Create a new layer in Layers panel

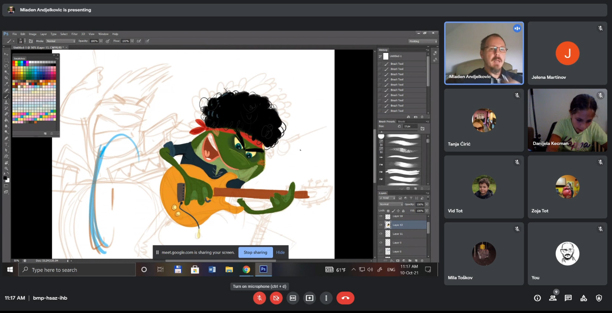[416, 260]
